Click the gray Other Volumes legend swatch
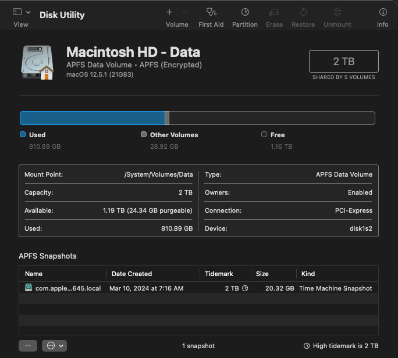 (x=144, y=134)
